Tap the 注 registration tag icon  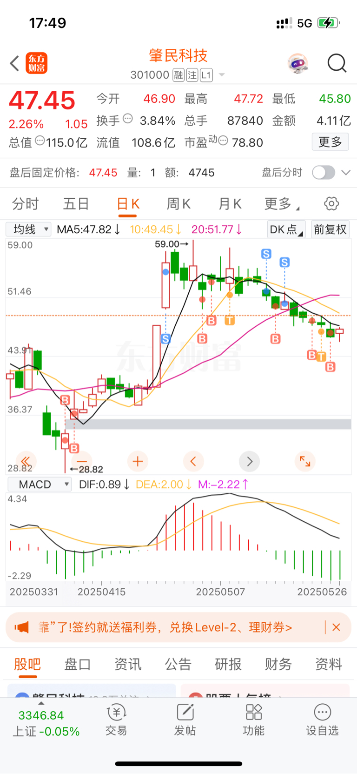[192, 75]
